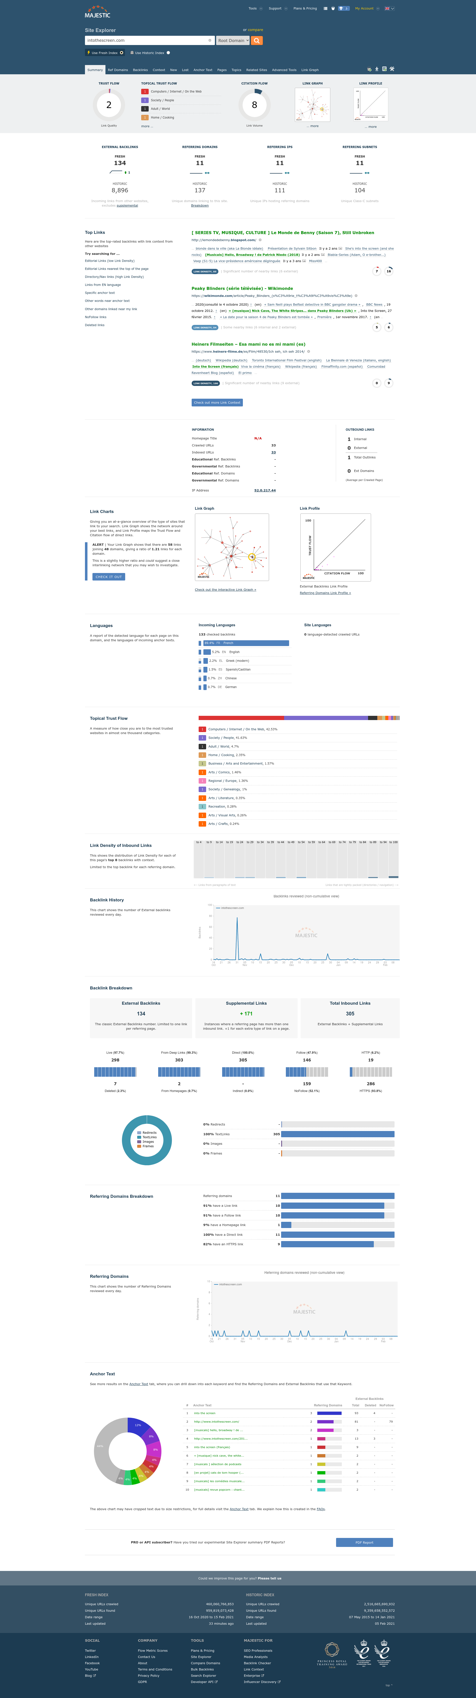Viewport: 476px width, 1698px height.
Task: Switch to the Backlinks tab
Action: coord(140,70)
